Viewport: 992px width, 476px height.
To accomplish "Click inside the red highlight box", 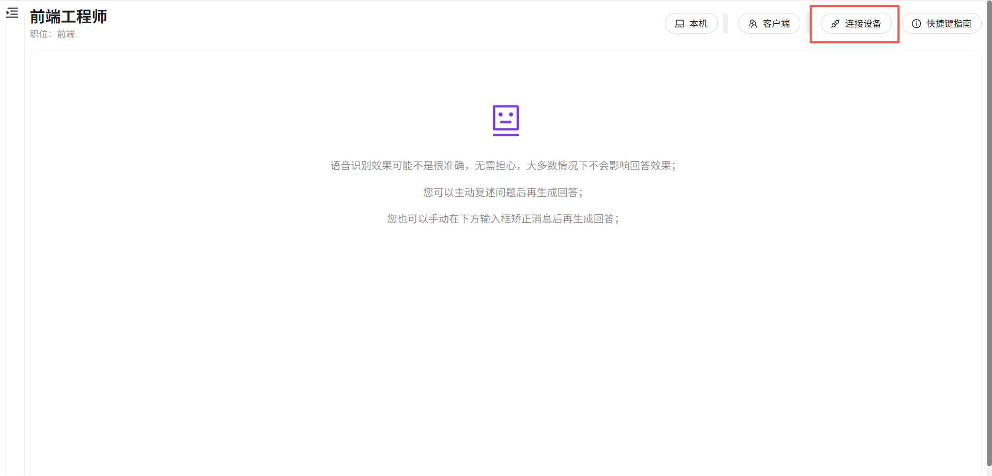I will 855,24.
